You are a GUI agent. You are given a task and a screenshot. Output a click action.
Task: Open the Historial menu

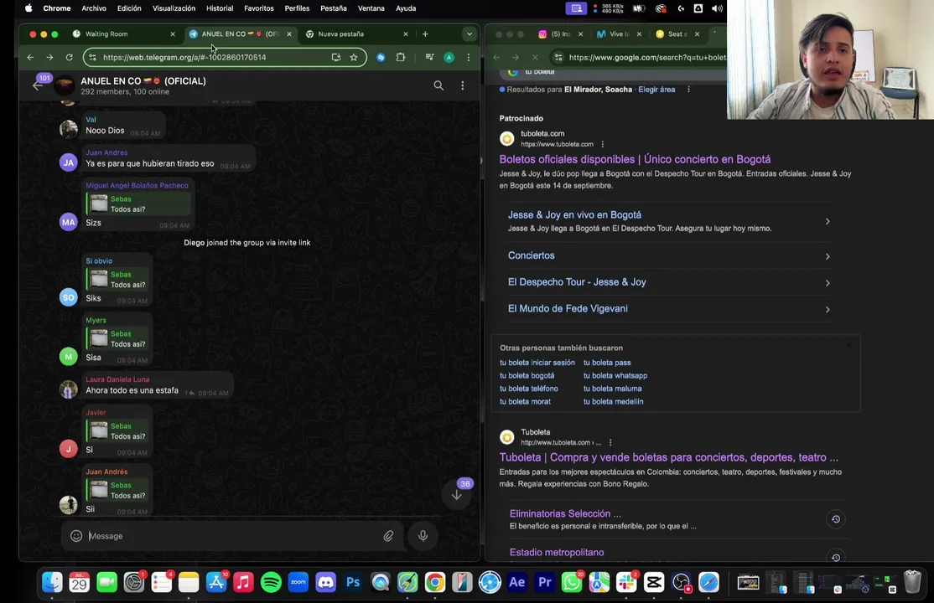220,8
